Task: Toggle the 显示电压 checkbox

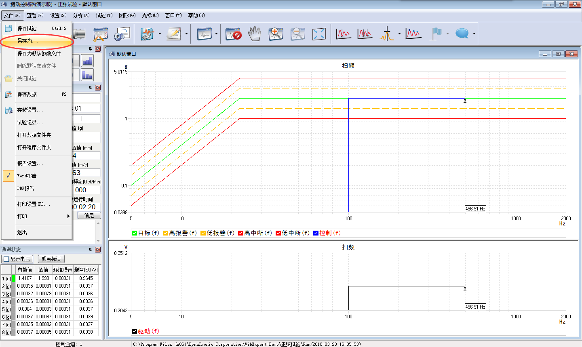Action: [x=6, y=259]
